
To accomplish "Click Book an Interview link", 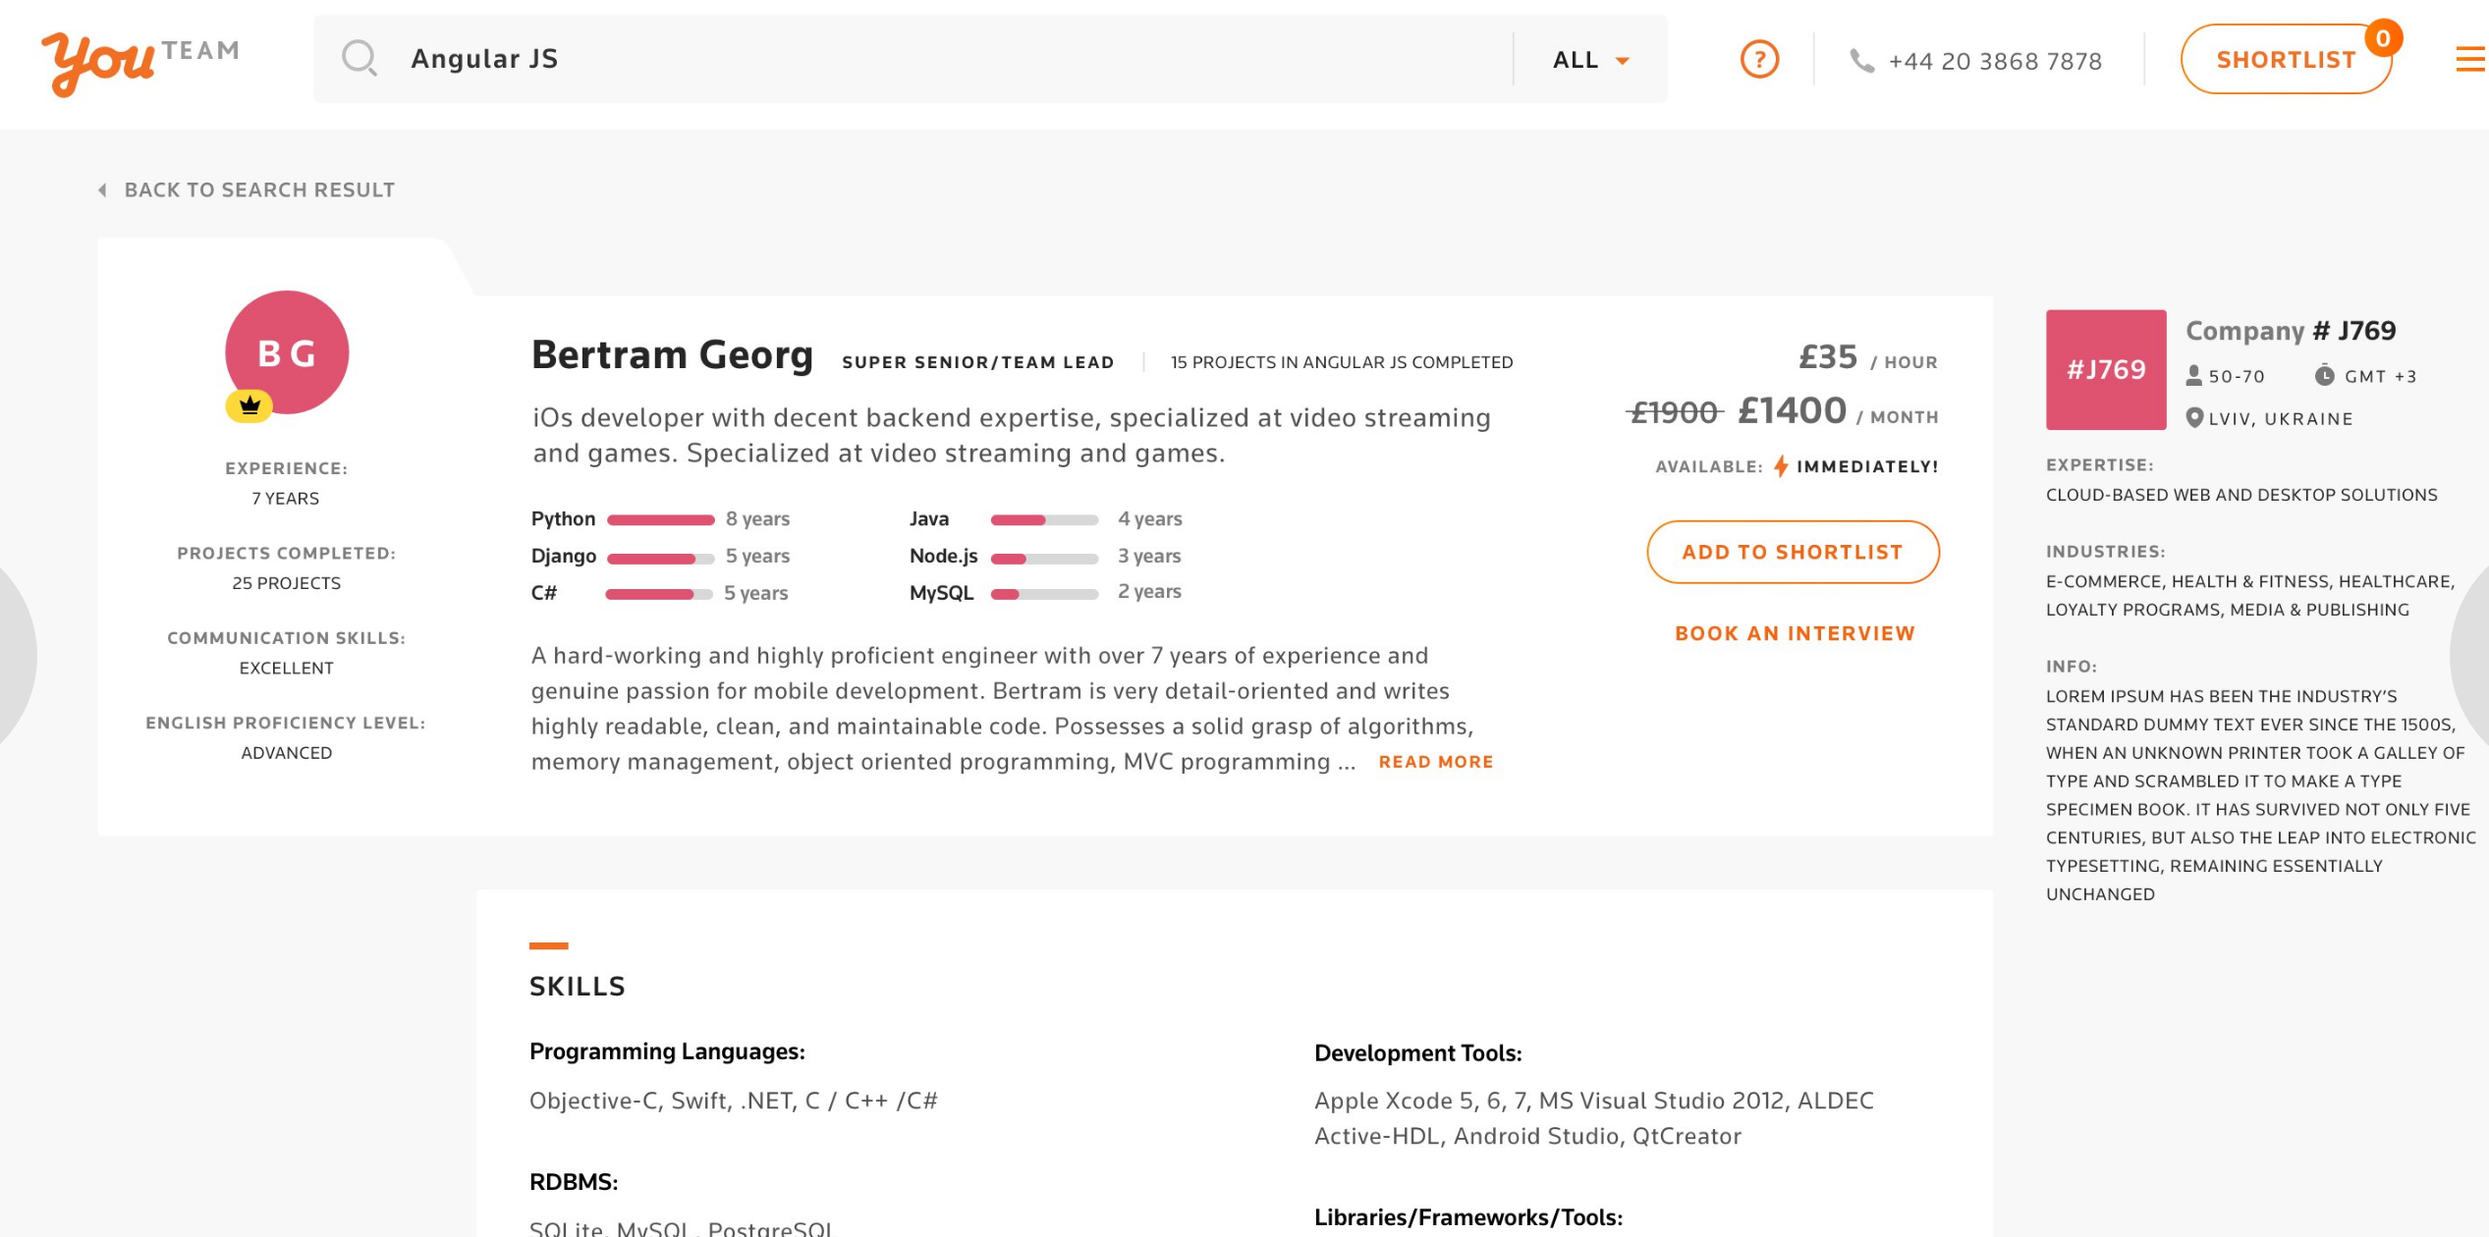I will (1795, 633).
